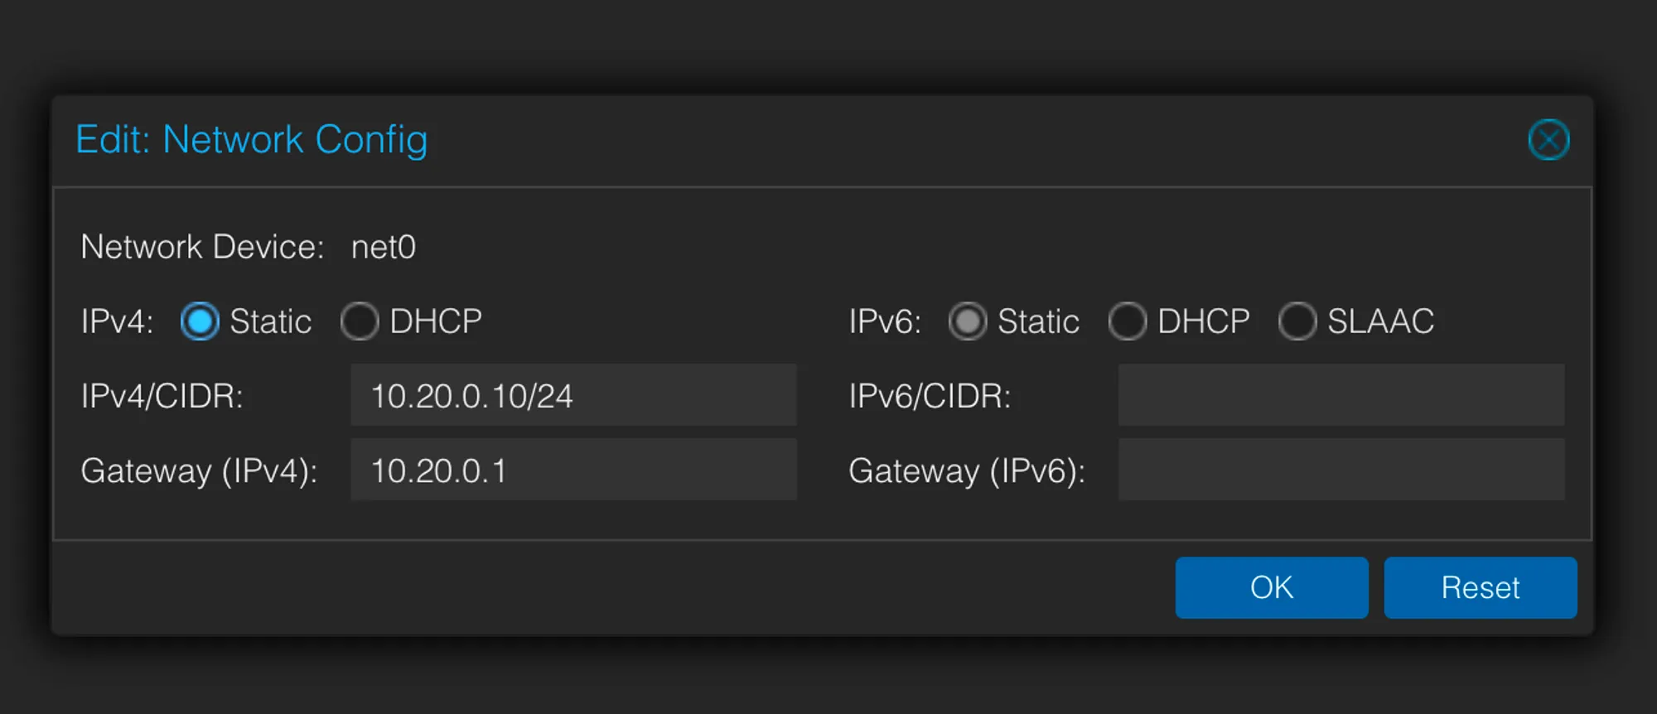Image resolution: width=1657 pixels, height=714 pixels.
Task: Click the Gateway (IPv4) field showing 10.20.0.1
Action: 573,470
